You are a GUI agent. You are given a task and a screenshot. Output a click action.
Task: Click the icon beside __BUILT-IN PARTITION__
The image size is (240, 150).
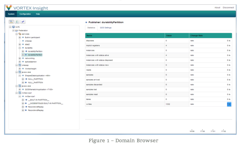(26, 100)
